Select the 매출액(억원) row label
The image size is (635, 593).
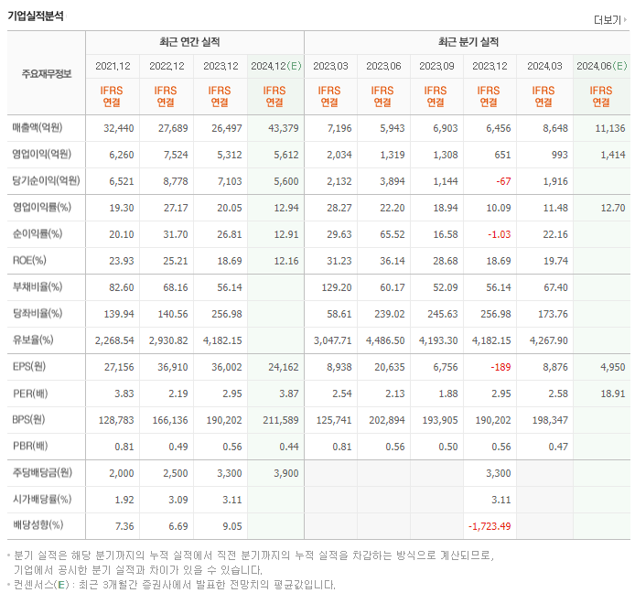[38, 127]
